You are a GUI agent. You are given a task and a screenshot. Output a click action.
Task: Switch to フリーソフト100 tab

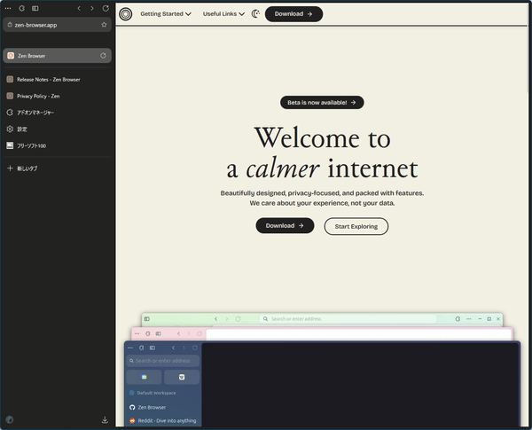(x=57, y=145)
